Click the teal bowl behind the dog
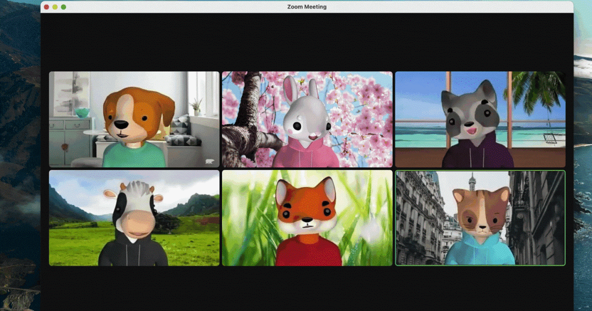The height and width of the screenshot is (311, 592). [x=82, y=113]
